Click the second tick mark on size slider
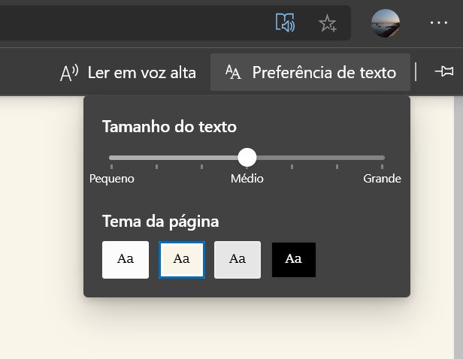This screenshot has height=359, width=463. [x=157, y=167]
